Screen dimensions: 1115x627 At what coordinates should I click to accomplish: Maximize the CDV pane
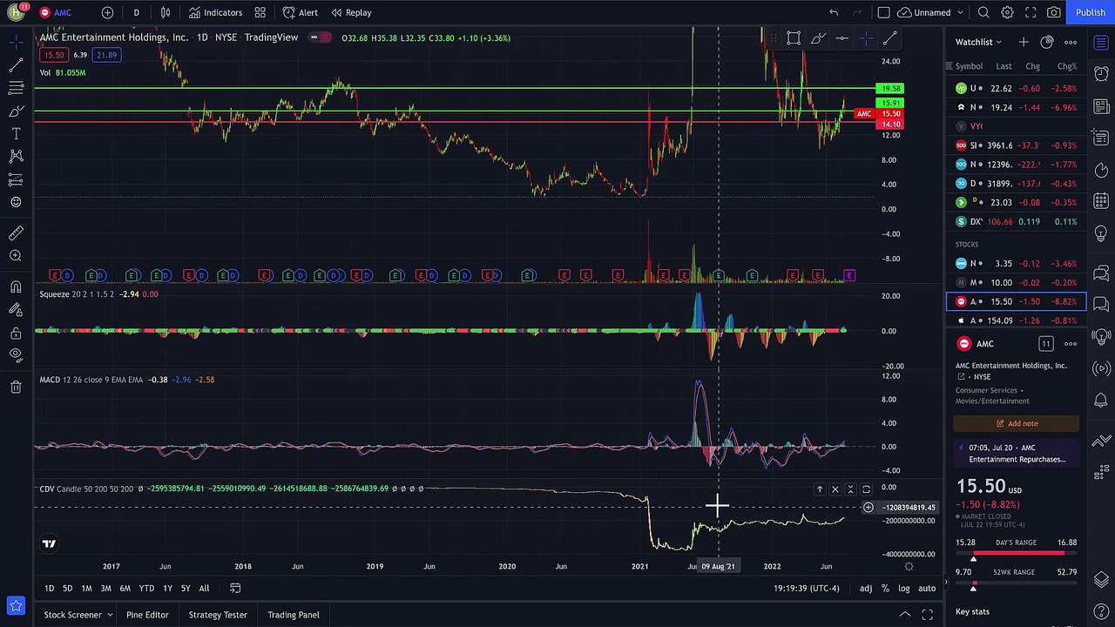(867, 489)
